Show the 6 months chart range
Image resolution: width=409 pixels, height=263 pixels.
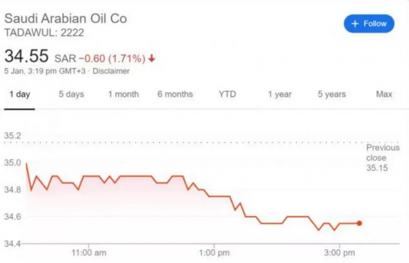coord(175,94)
